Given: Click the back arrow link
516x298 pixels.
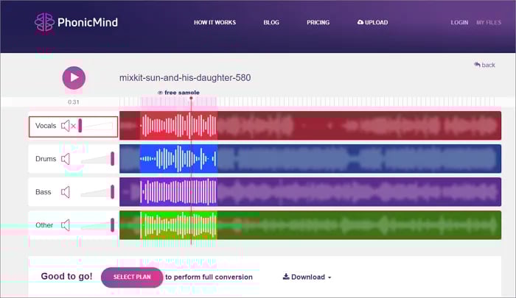Looking at the screenshot, I should click(484, 65).
